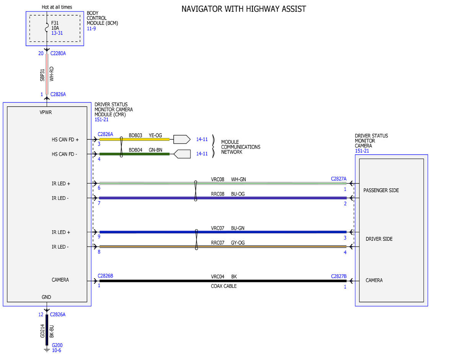Click the text Hot at all times

[57, 7]
